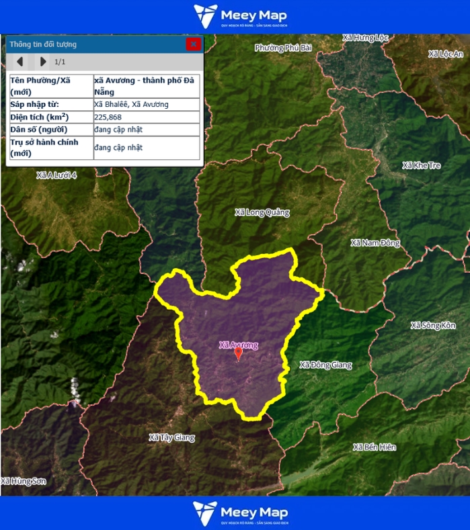Viewport: 470px width, 530px height.
Task: Select the Xã Khe Tre label
Action: (x=422, y=165)
